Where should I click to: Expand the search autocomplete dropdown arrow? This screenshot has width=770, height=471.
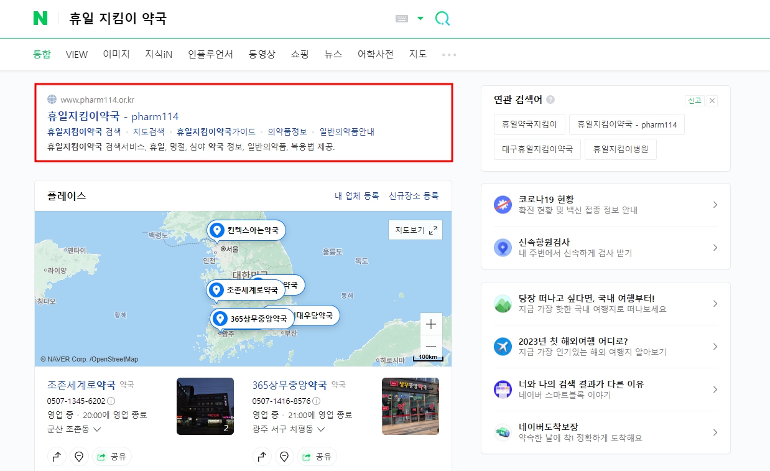pos(420,19)
